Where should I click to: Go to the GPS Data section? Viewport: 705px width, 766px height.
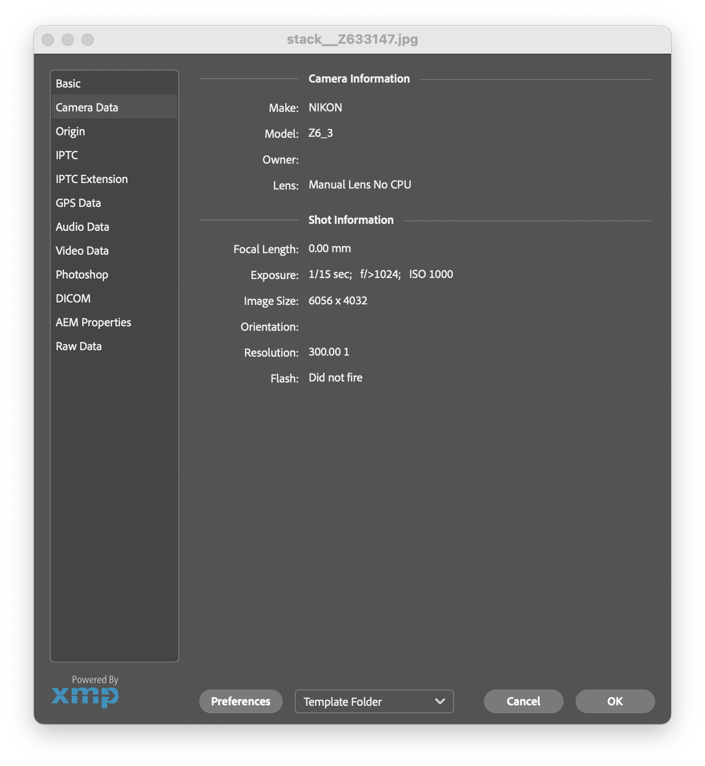[x=114, y=202]
